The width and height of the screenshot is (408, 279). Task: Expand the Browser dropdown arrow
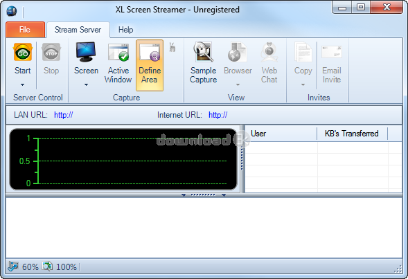click(238, 84)
